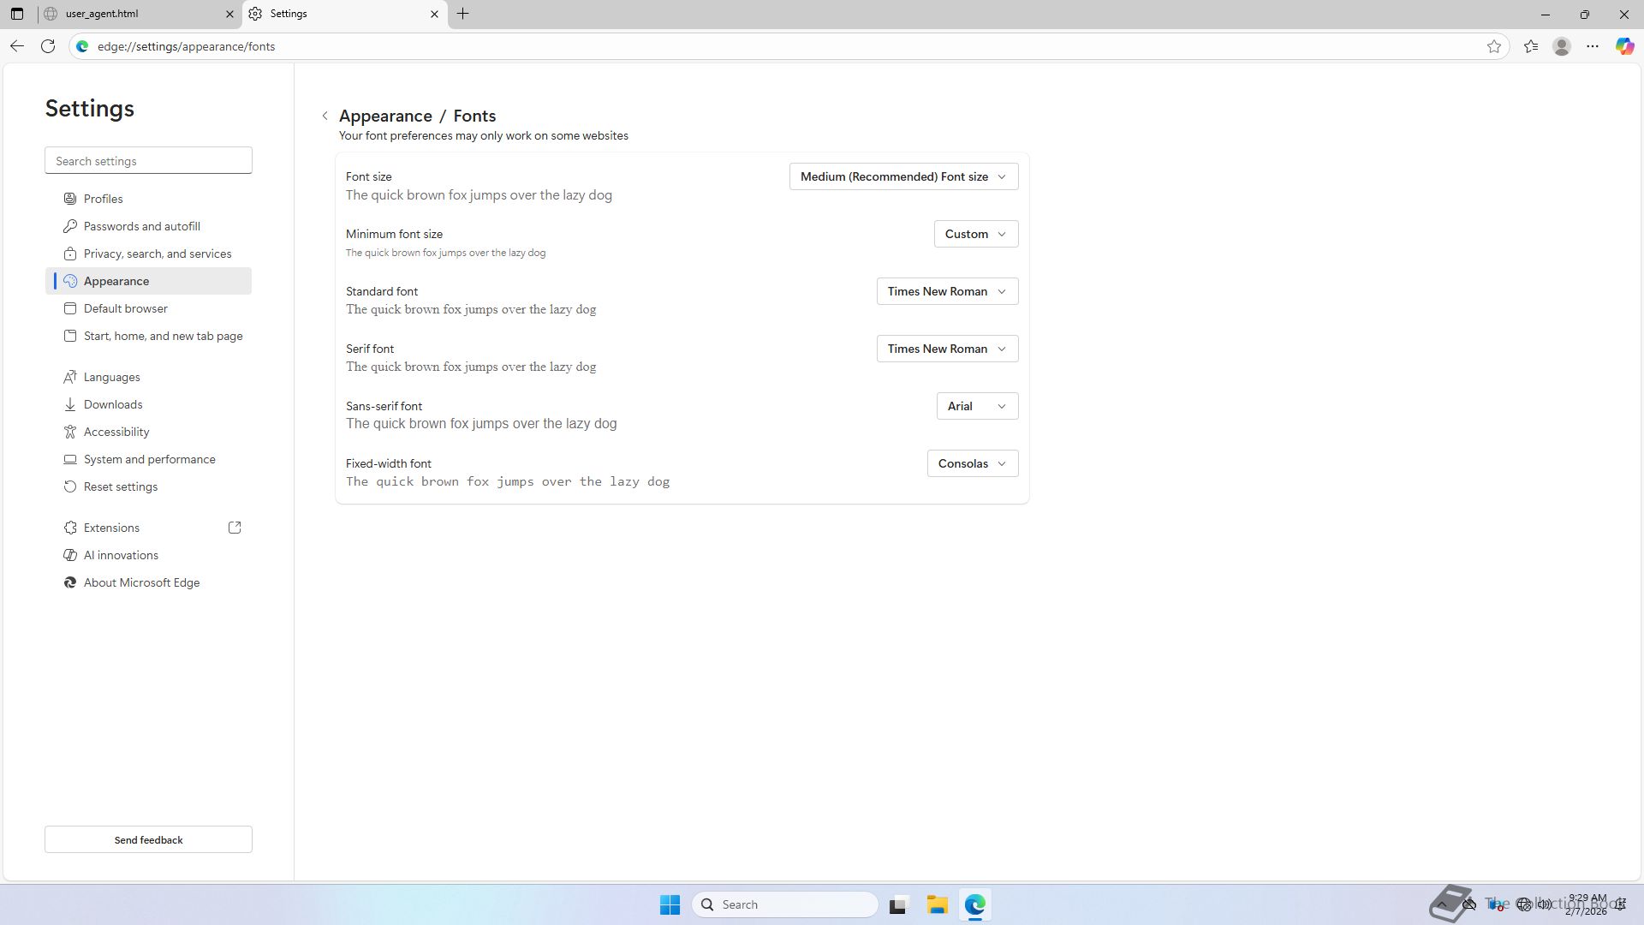
Task: Change the Fixed-width font Consolas dropdown
Action: [972, 463]
